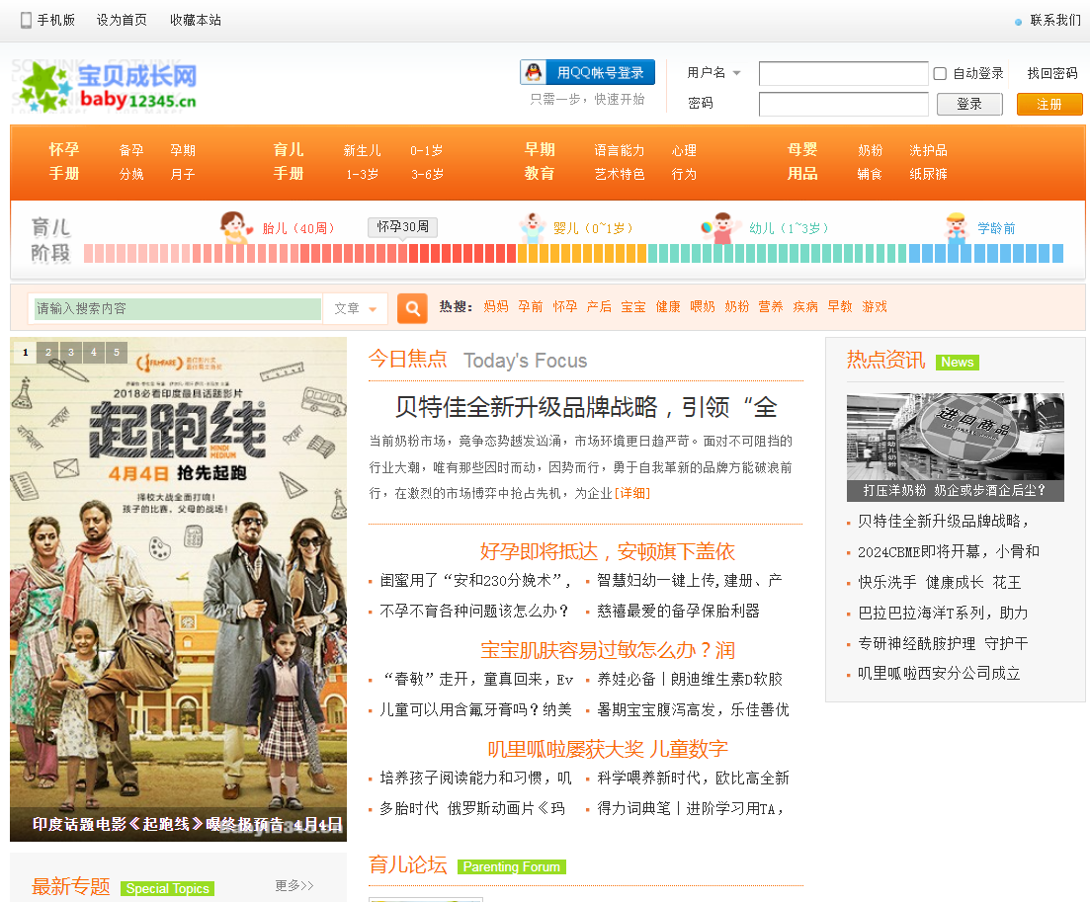Viewport: 1090px width, 902px height.
Task: Click the blue dot beside 联系我们
Action: pyautogui.click(x=1018, y=23)
